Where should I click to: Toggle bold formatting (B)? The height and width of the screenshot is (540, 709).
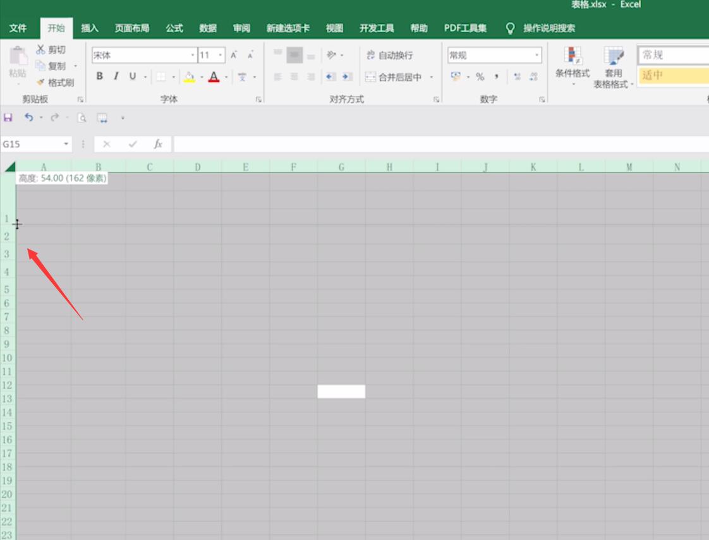tap(99, 76)
